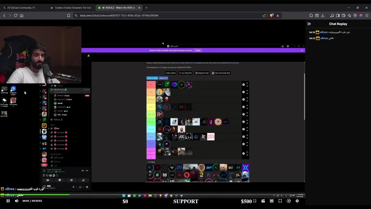This screenshot has width=371, height=209.
Task: Disconnect from the Discord voice channel
Action: point(87,171)
